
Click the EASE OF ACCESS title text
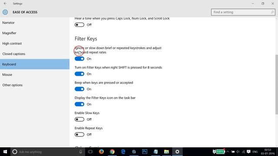click(25, 12)
